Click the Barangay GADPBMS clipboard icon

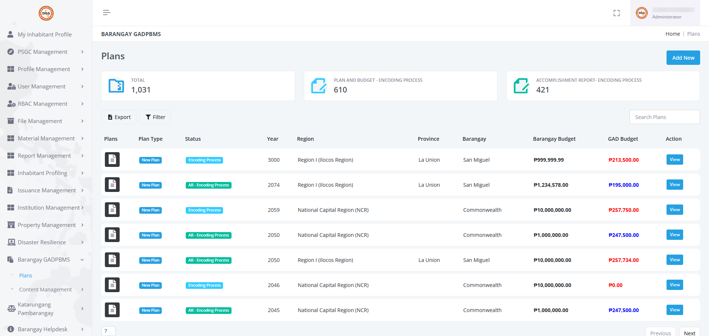pyautogui.click(x=10, y=259)
